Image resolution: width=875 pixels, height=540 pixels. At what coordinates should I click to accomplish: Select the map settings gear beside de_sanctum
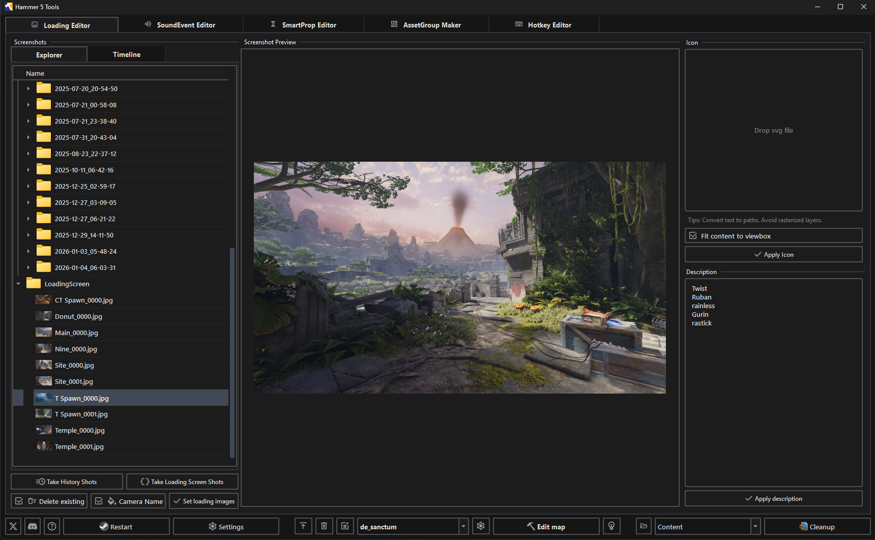pyautogui.click(x=481, y=526)
